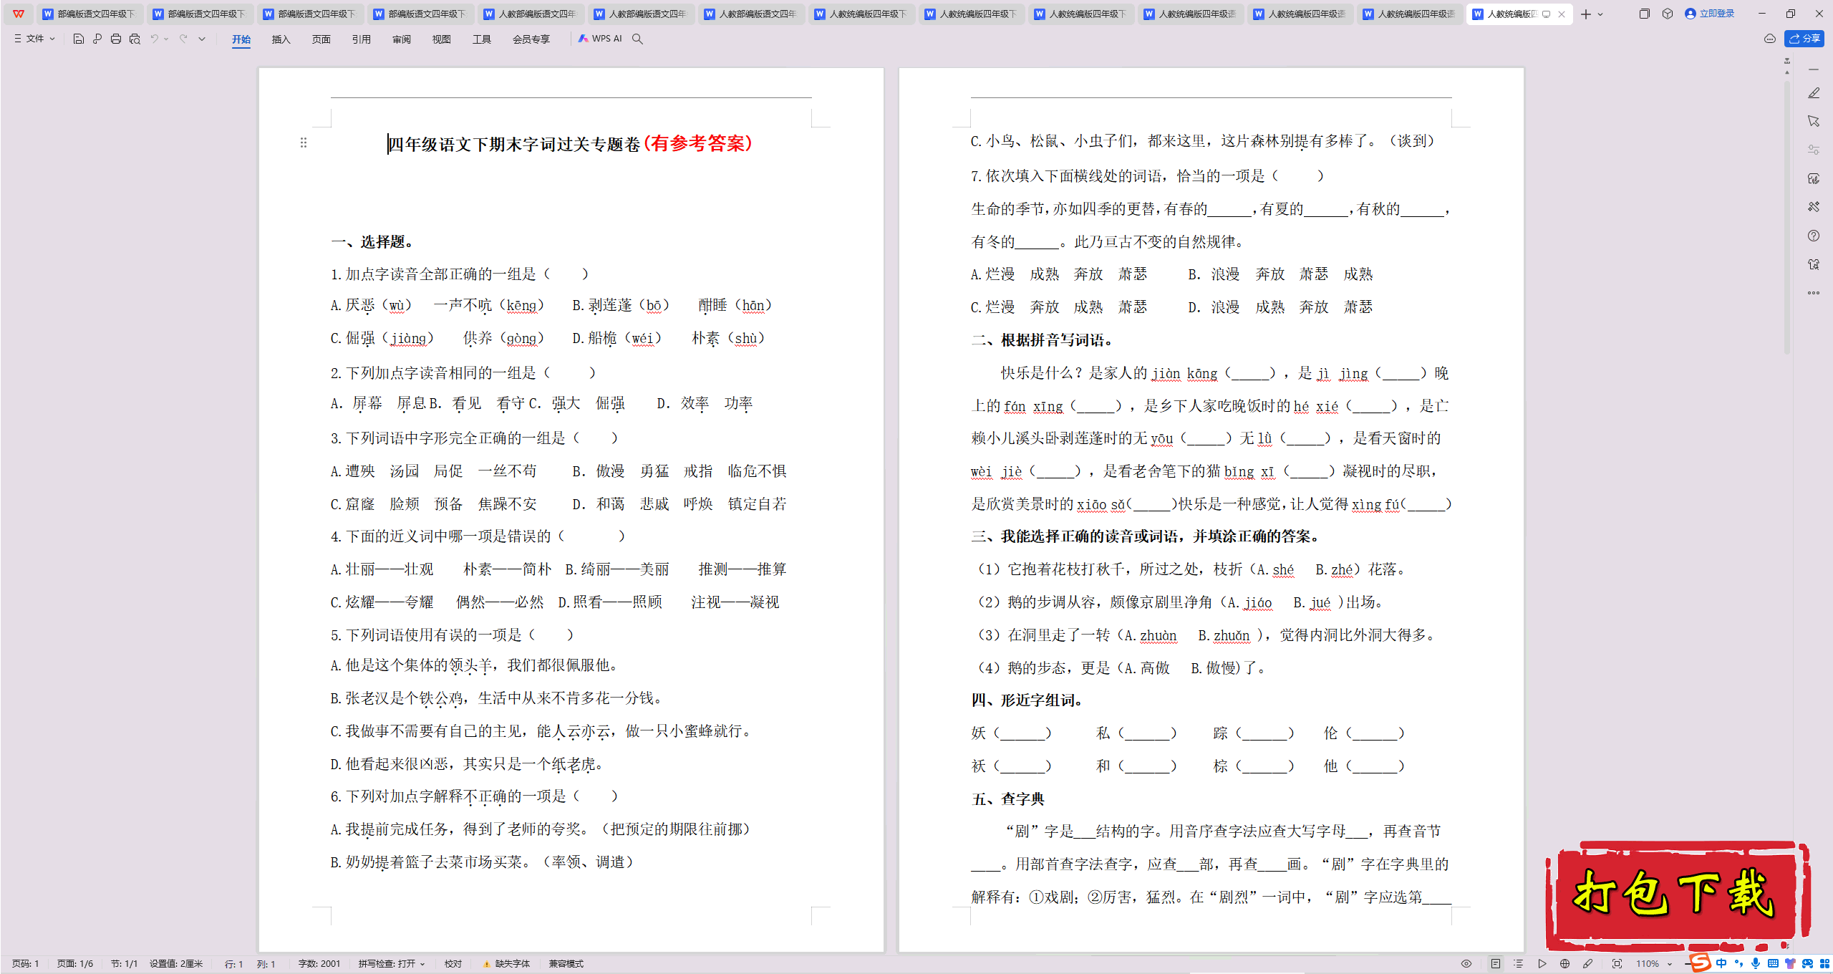Screen dimensions: 1833x974
Task: Click 缺失字体 missing fonts warning
Action: tap(507, 963)
